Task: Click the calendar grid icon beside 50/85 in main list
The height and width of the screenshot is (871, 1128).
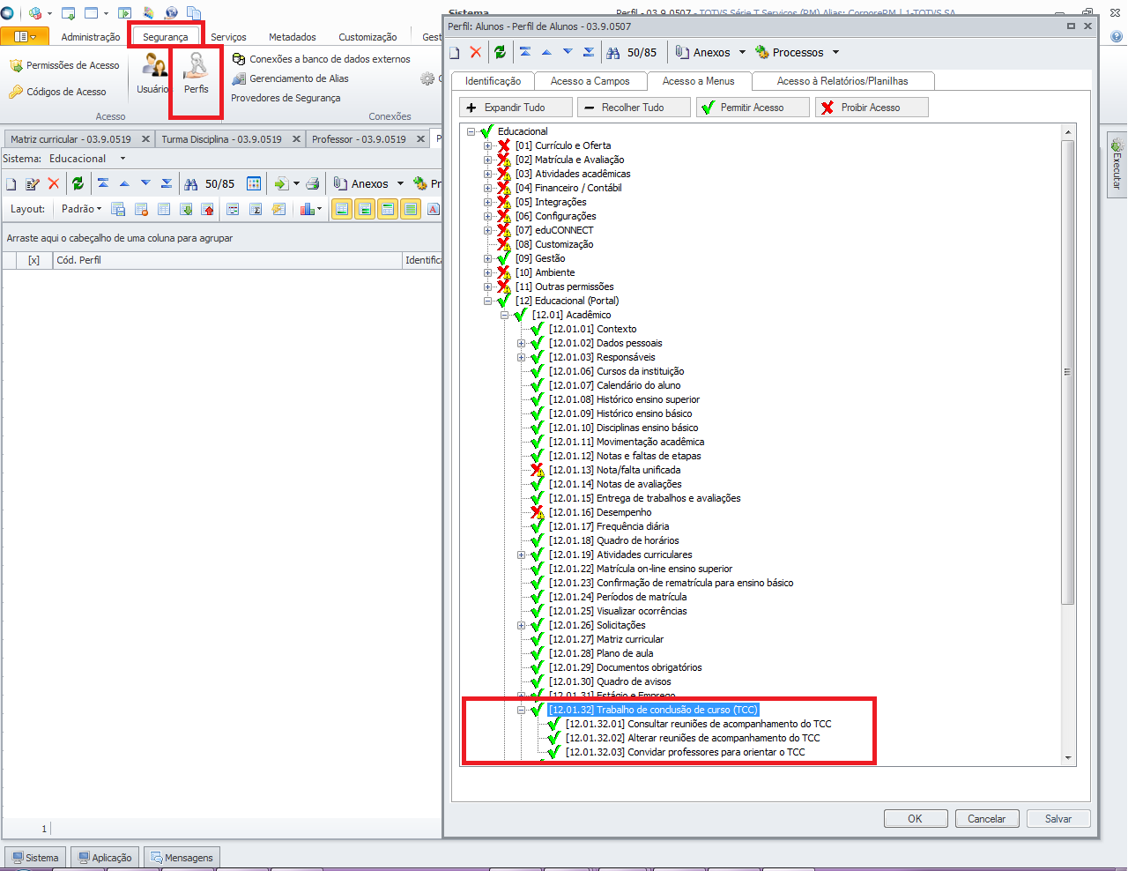Action: tap(254, 184)
